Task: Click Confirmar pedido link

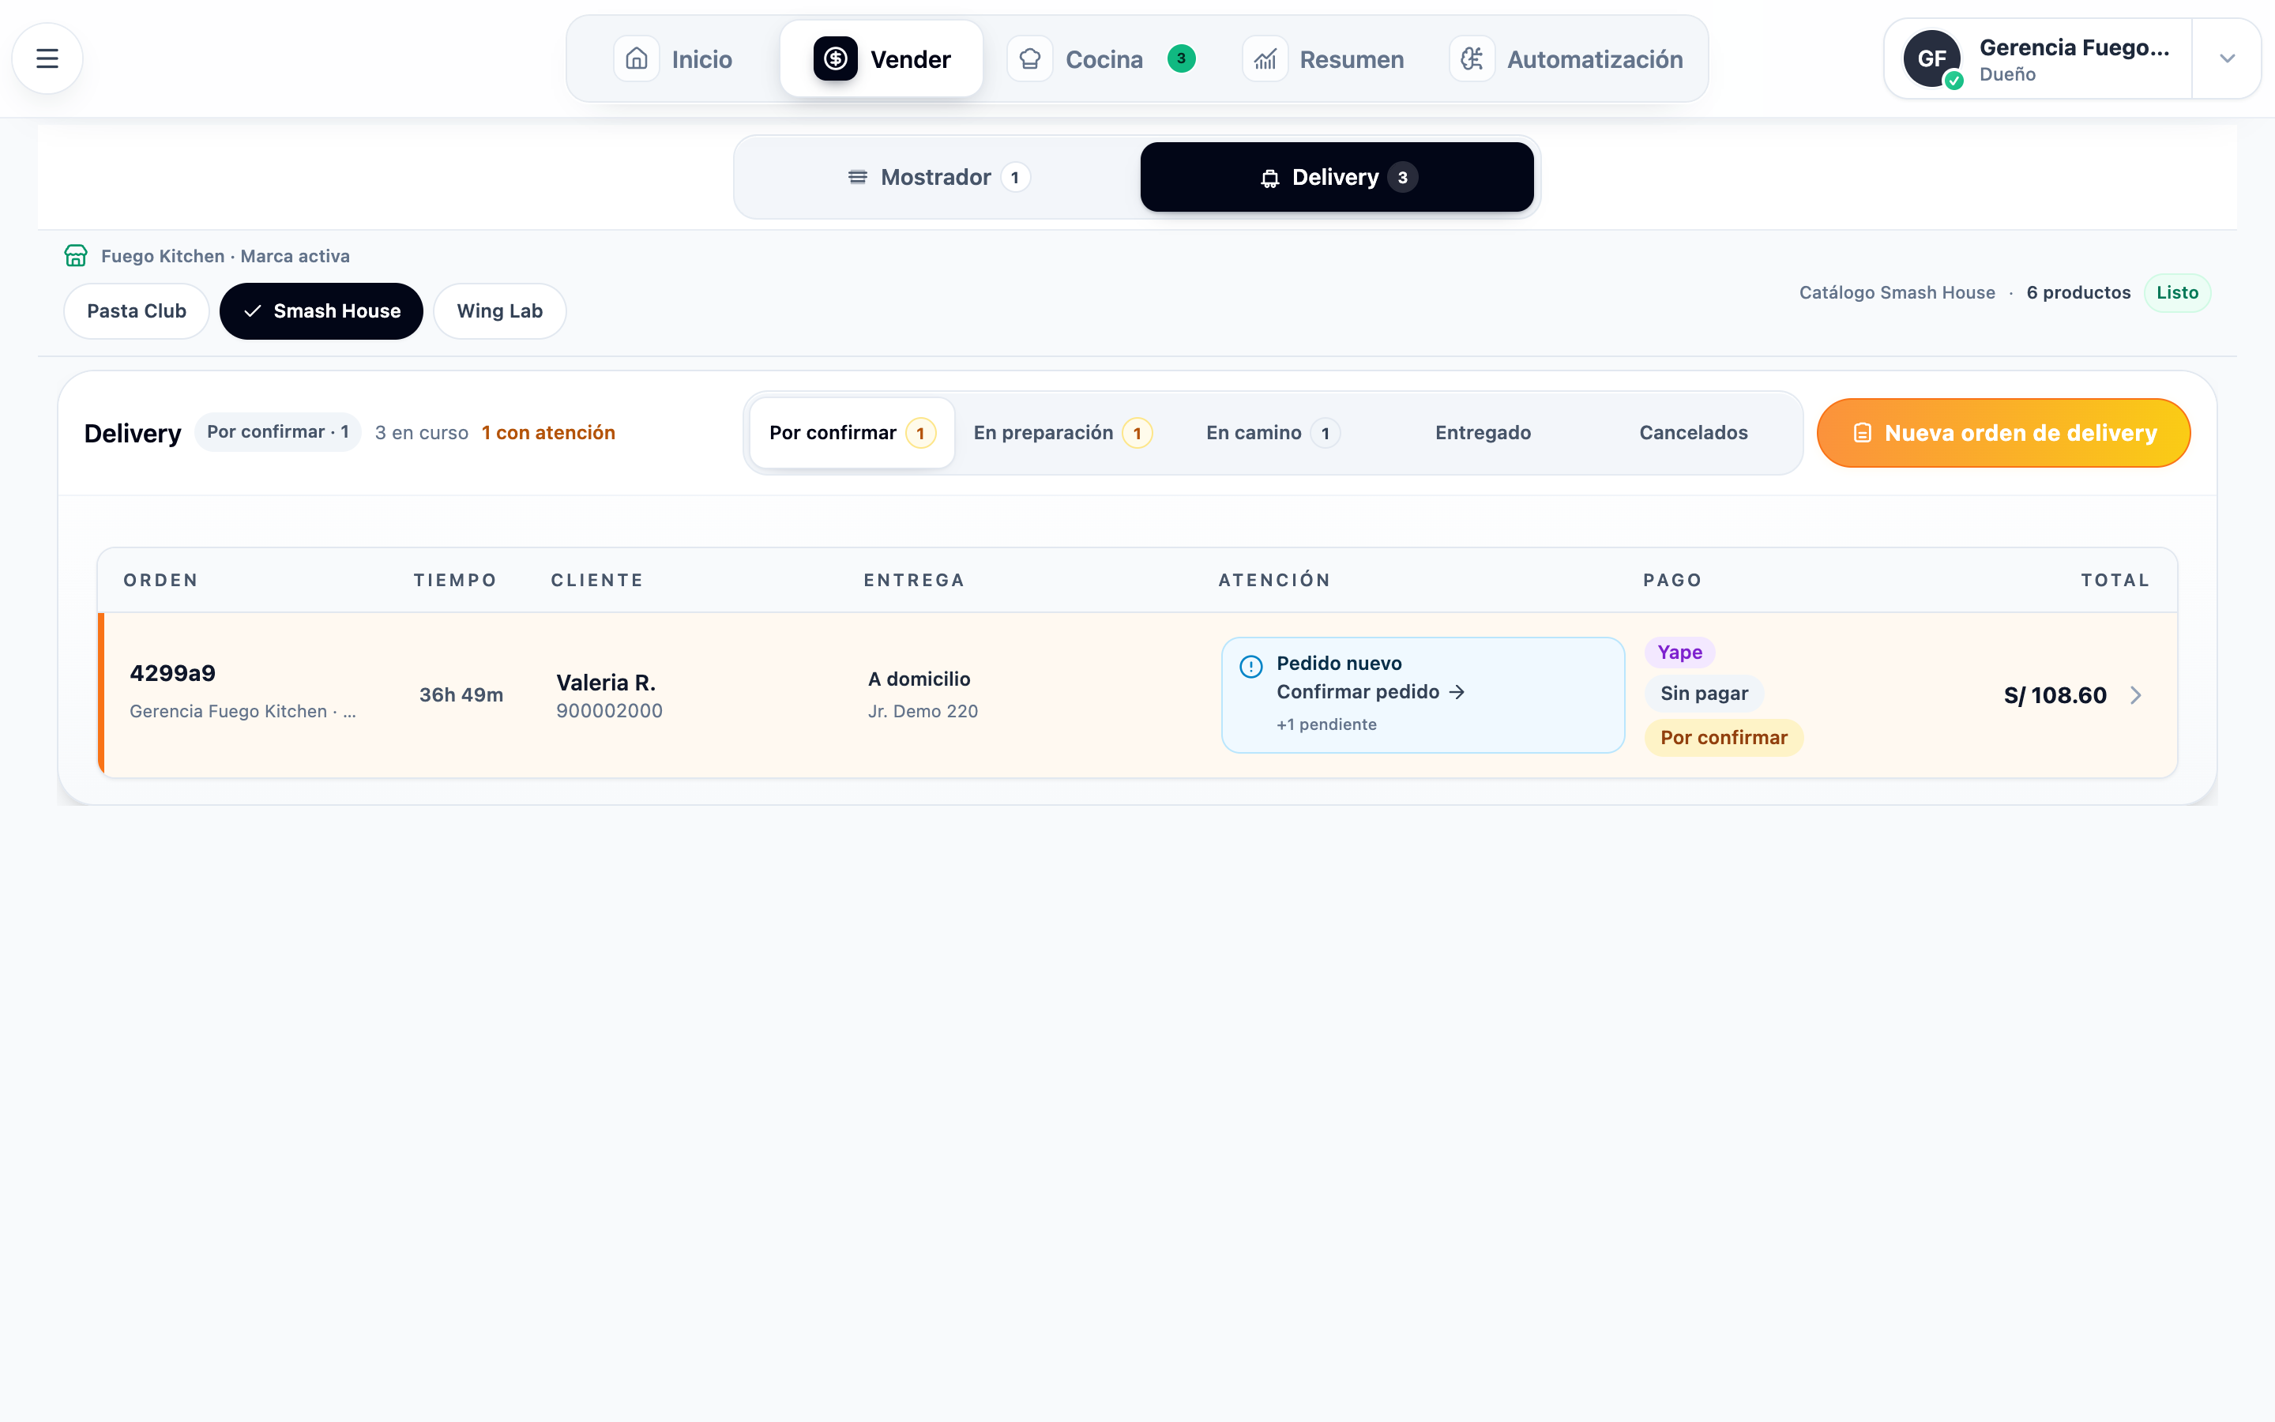Action: [x=1370, y=692]
